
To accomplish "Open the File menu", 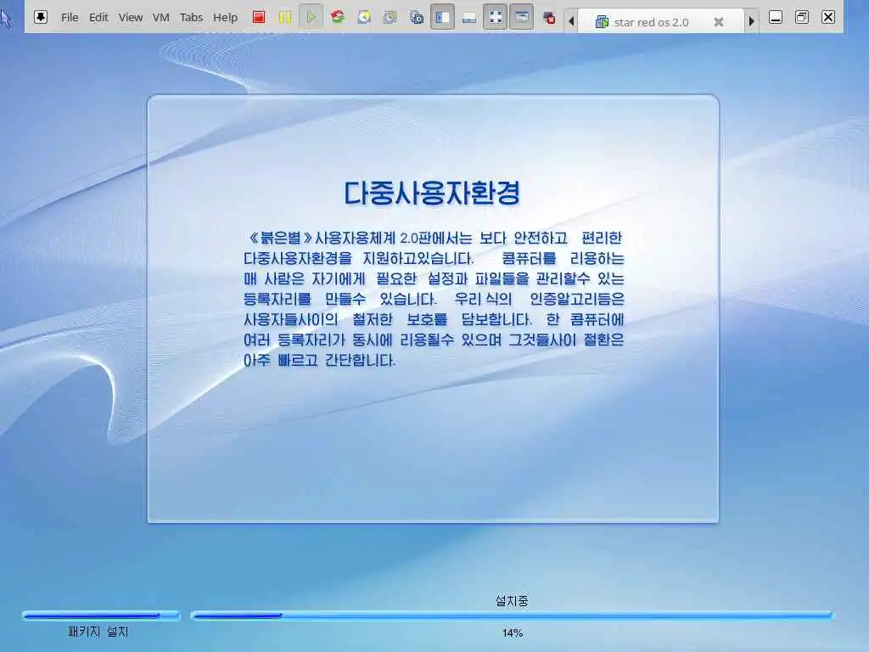I will 70,17.
